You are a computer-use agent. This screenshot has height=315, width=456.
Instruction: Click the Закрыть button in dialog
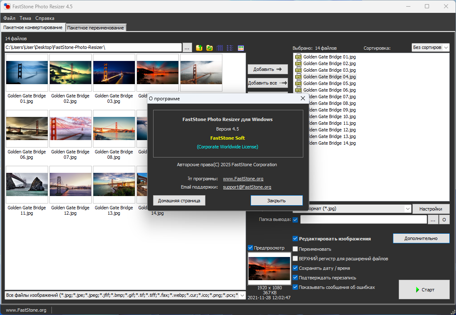(x=276, y=201)
